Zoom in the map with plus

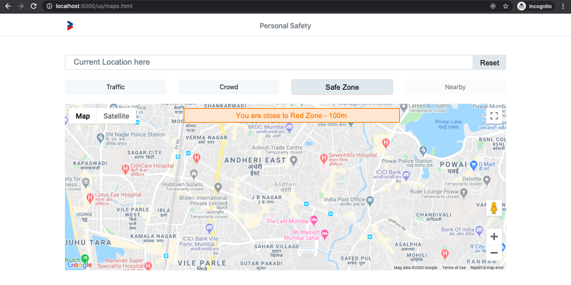tap(494, 237)
